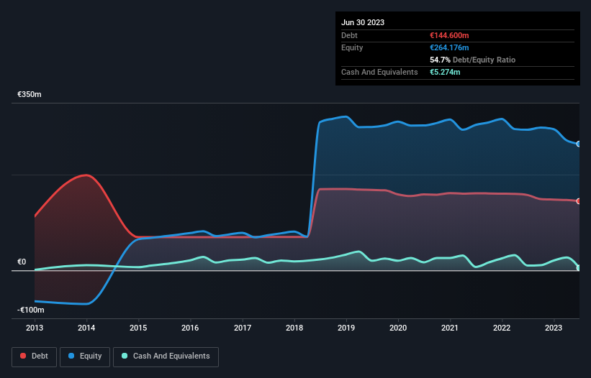Select the red Debt endpoint marker
The image size is (591, 378).
[x=579, y=201]
